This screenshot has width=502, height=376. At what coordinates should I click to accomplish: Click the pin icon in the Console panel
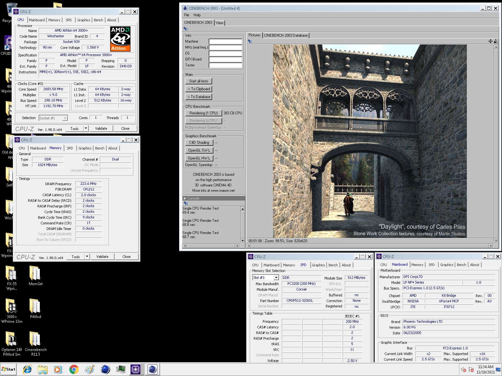point(186,203)
